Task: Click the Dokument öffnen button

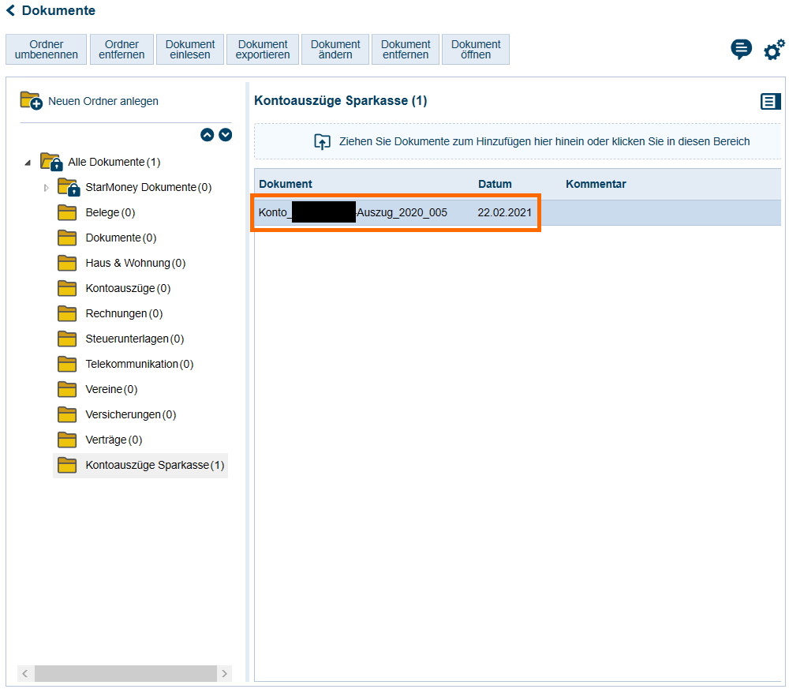Action: (475, 50)
